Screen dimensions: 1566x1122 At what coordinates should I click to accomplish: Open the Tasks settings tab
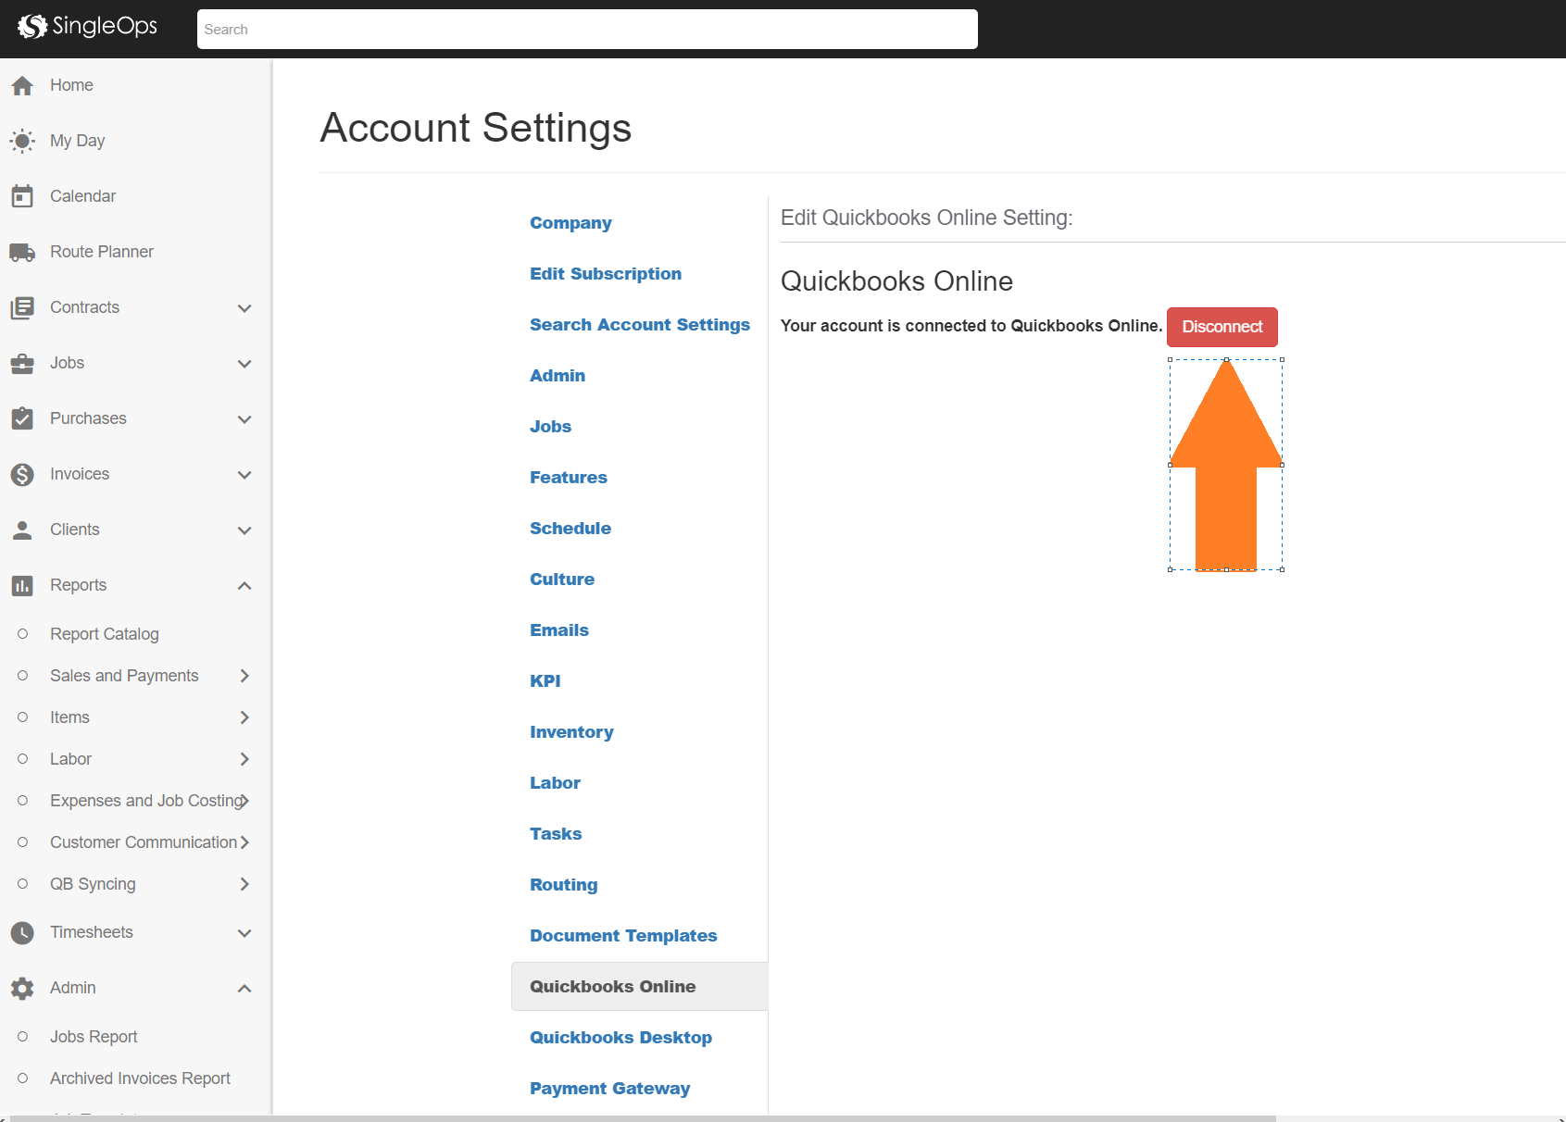click(x=556, y=834)
